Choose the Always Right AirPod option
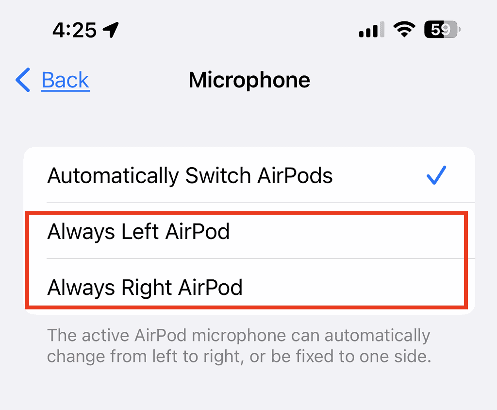Screen dimensions: 497x410 point(249,287)
